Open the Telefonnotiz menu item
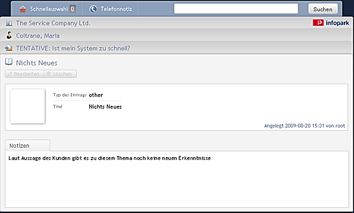Screen dimensions: 354x213 (110, 9)
